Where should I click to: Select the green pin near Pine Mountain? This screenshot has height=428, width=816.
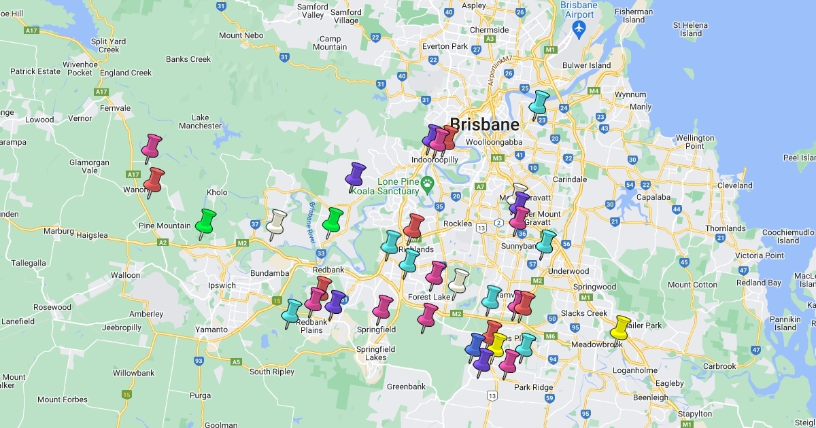coord(205,221)
